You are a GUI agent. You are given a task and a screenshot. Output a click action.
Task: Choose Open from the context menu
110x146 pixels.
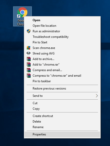click(62, 20)
